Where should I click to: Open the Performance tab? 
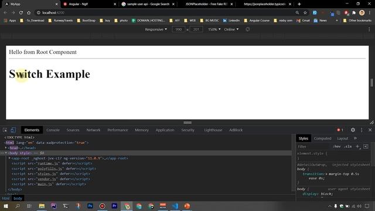click(x=118, y=130)
